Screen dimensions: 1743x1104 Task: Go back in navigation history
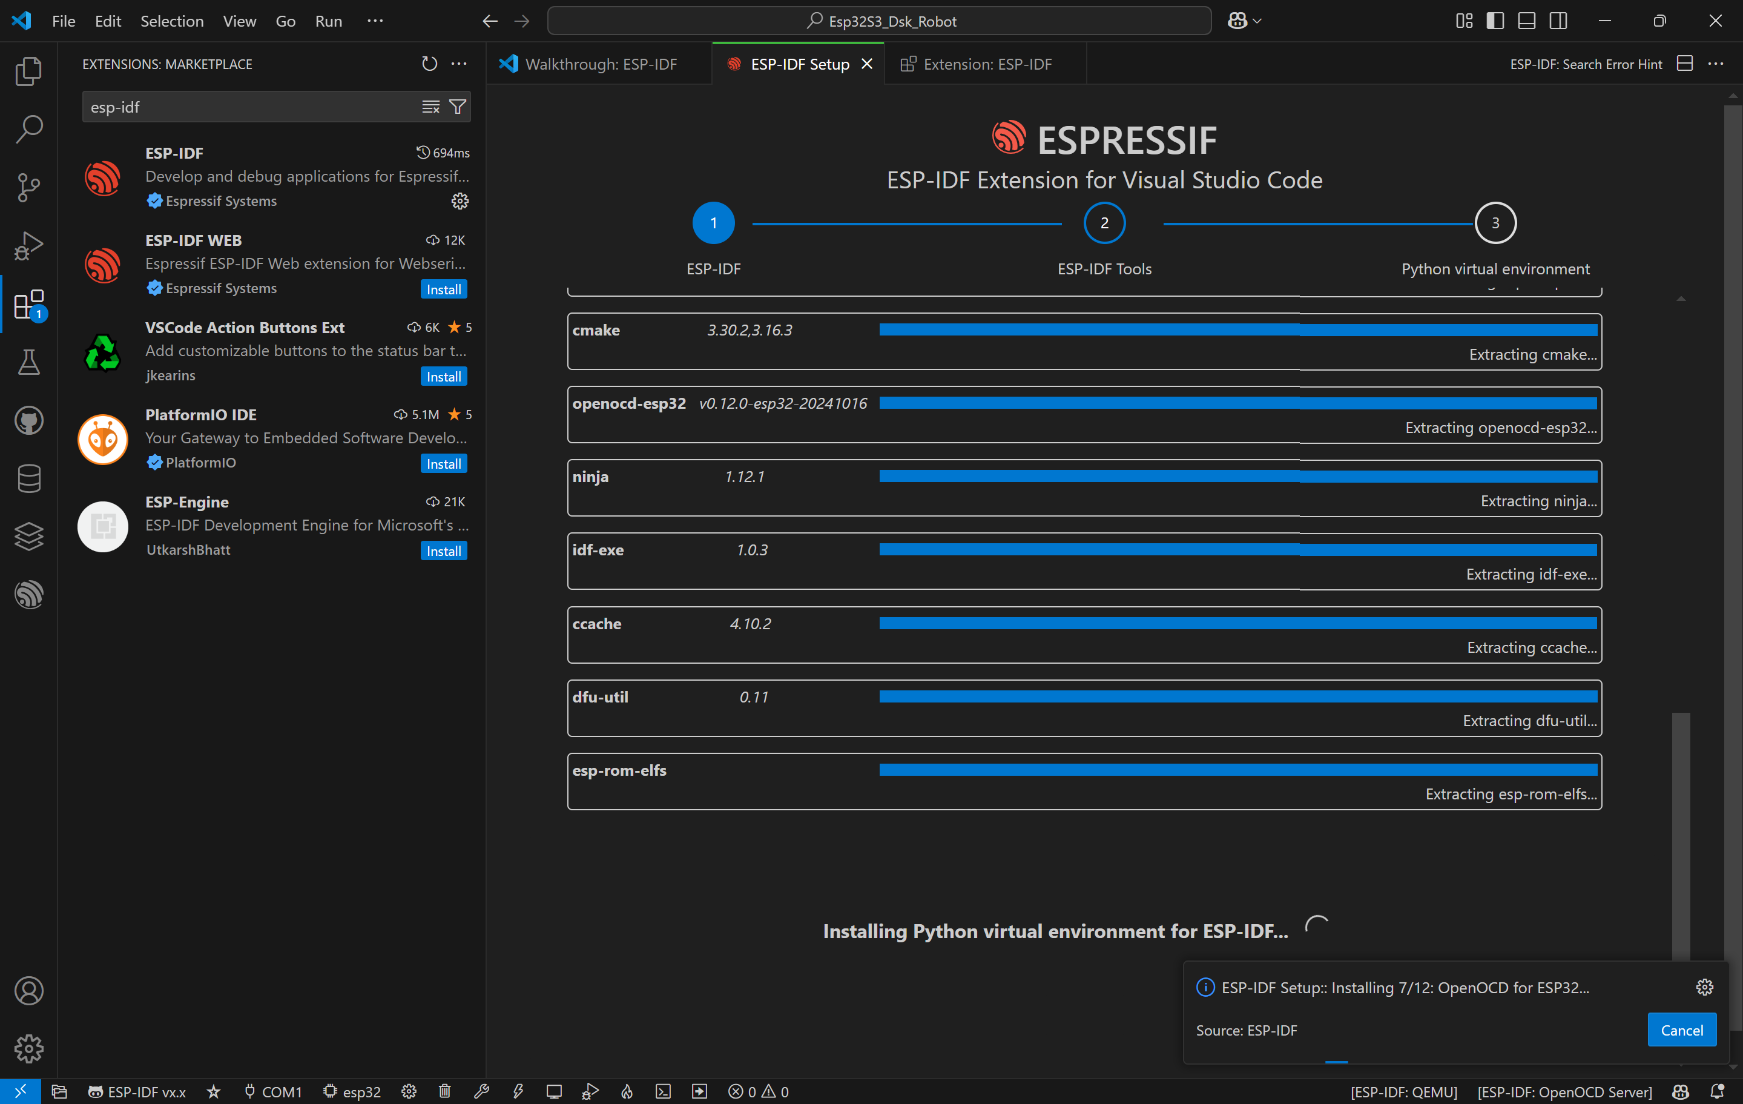(x=490, y=21)
